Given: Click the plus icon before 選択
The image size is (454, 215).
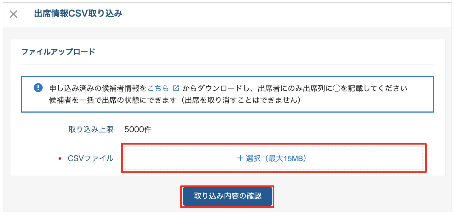Looking at the screenshot, I should click(240, 158).
